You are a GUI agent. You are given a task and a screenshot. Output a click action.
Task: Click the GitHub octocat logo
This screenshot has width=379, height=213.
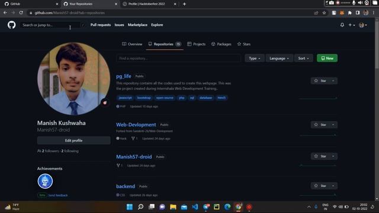click(11, 25)
